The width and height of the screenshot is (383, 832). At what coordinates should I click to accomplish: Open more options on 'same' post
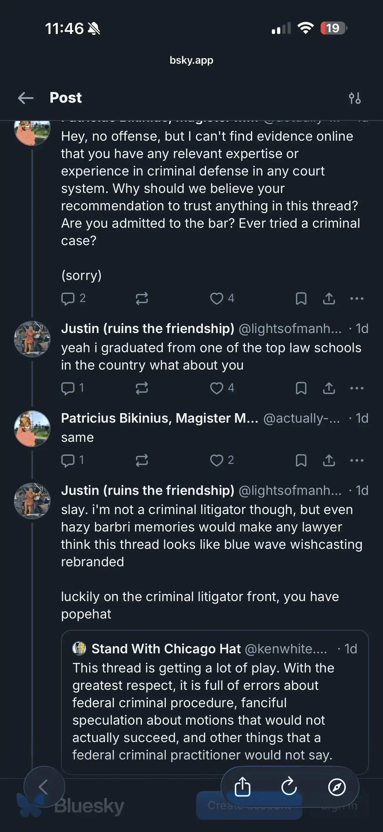(357, 460)
